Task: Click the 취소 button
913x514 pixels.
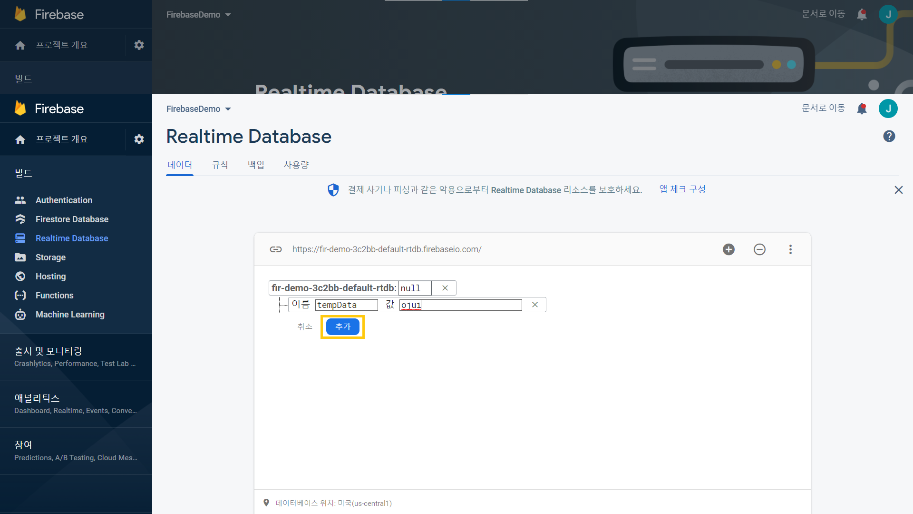Action: click(304, 326)
